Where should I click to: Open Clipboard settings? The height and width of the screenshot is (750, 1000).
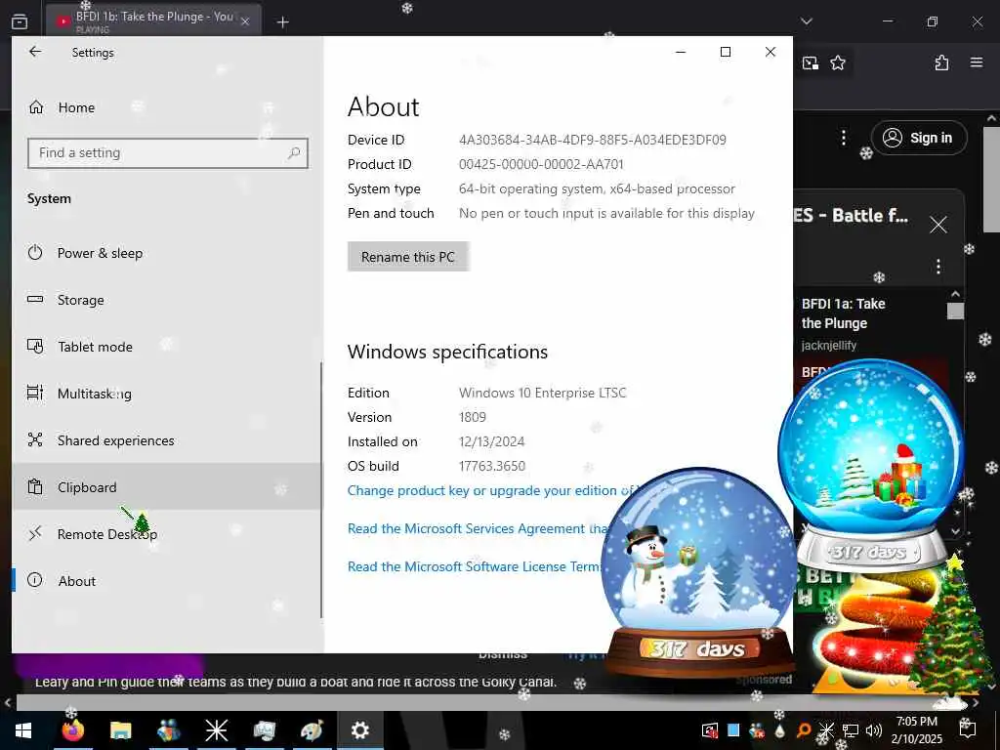166,487
